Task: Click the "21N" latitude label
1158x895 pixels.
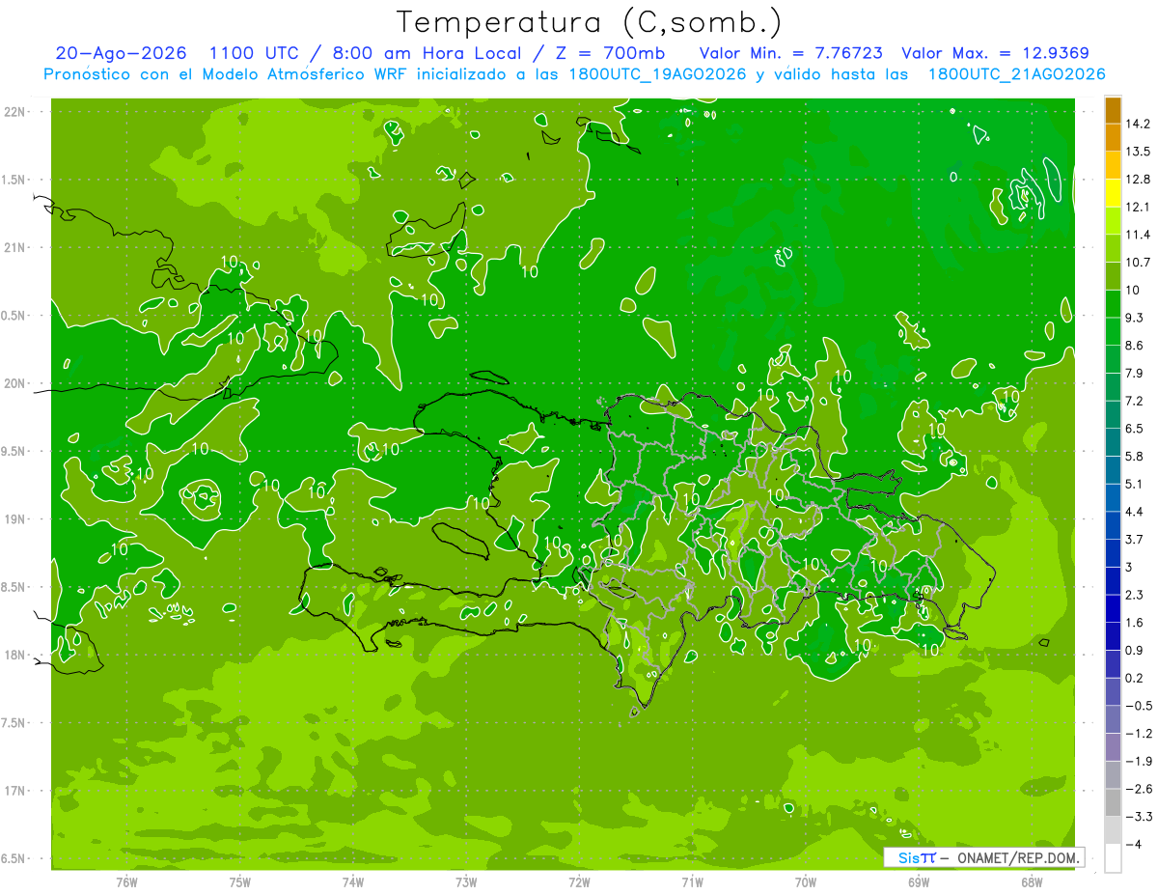Action: coord(14,248)
